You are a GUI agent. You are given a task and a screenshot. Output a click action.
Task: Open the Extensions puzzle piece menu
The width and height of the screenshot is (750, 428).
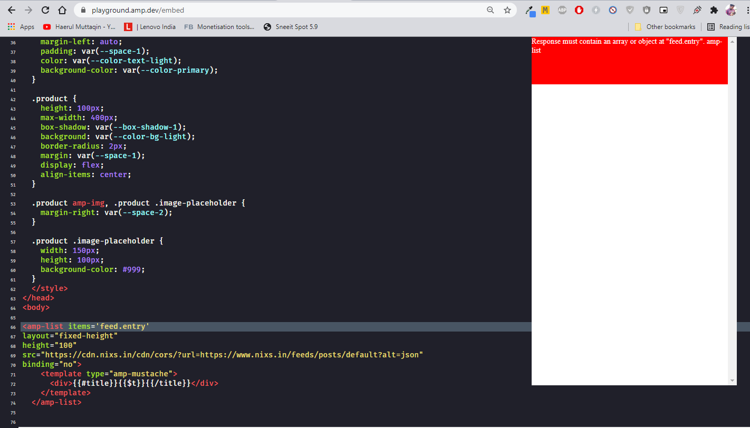pyautogui.click(x=714, y=10)
